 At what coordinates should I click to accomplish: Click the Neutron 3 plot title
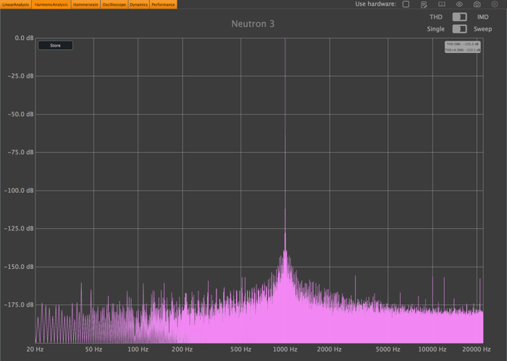pos(253,24)
